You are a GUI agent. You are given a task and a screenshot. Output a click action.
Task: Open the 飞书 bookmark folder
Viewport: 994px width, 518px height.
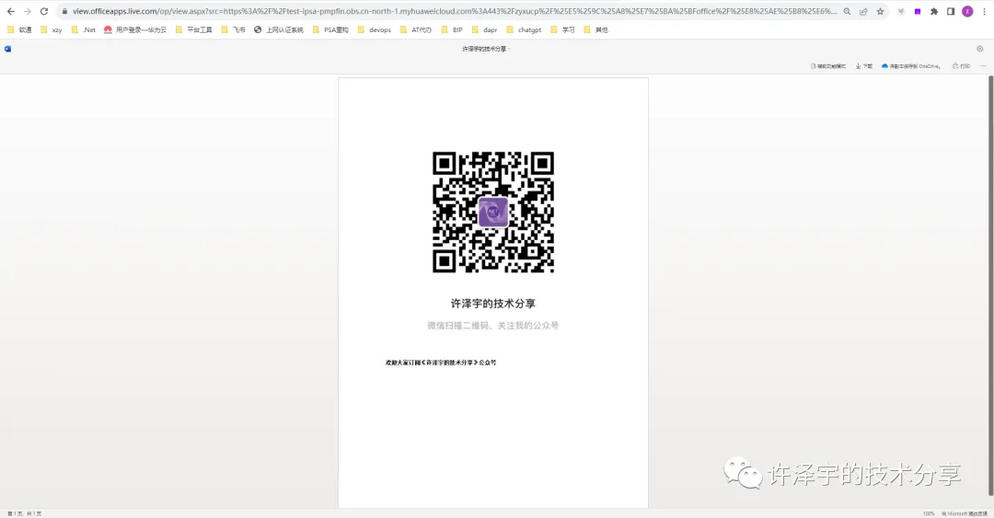233,29
